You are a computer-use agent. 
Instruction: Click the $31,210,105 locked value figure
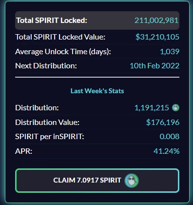tap(157, 37)
